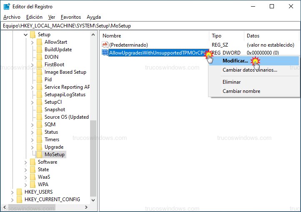Click the registry path address bar
Image resolution: width=301 pixels, height=212 pixels.
point(150,26)
